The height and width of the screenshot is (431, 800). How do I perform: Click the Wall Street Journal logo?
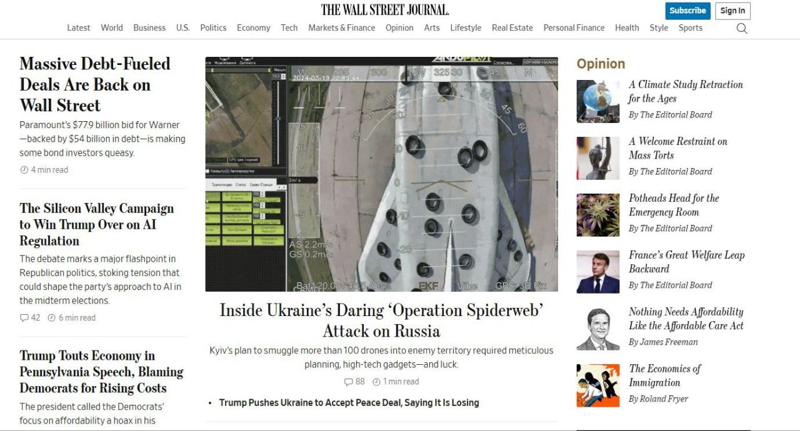[385, 9]
